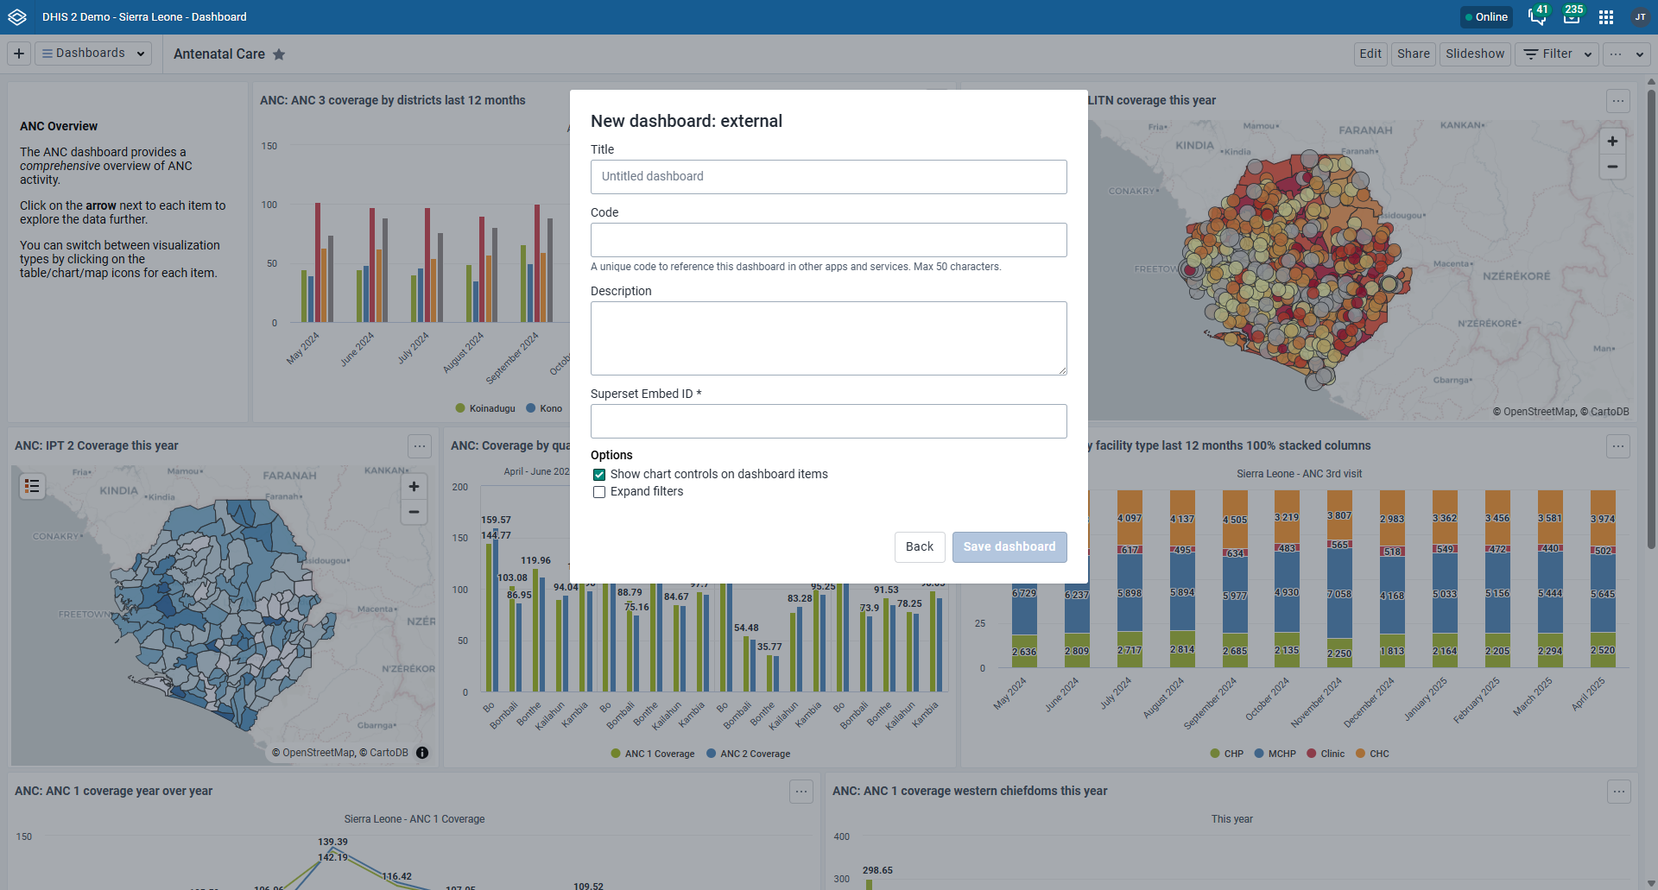Open the Filter dropdown

click(x=1557, y=54)
